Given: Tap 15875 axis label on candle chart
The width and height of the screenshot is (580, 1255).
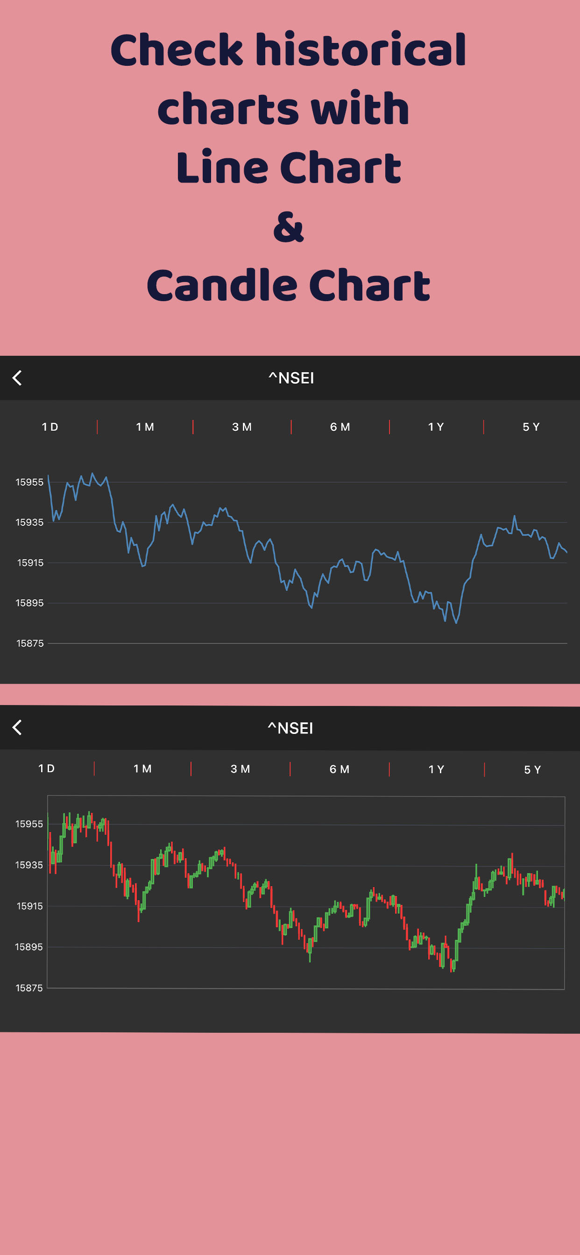Looking at the screenshot, I should (x=29, y=988).
